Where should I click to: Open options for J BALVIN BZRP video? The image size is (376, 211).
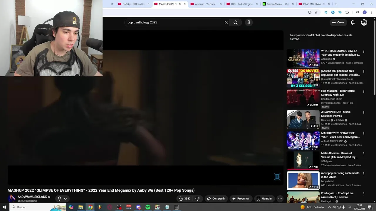pos(364,113)
